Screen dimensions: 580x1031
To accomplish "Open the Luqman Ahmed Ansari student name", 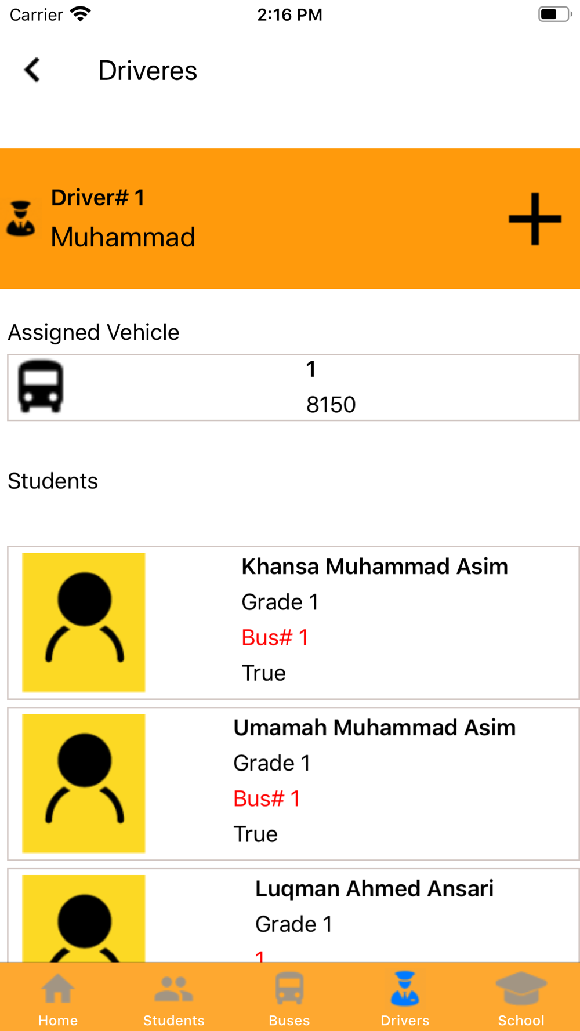I will click(x=375, y=889).
